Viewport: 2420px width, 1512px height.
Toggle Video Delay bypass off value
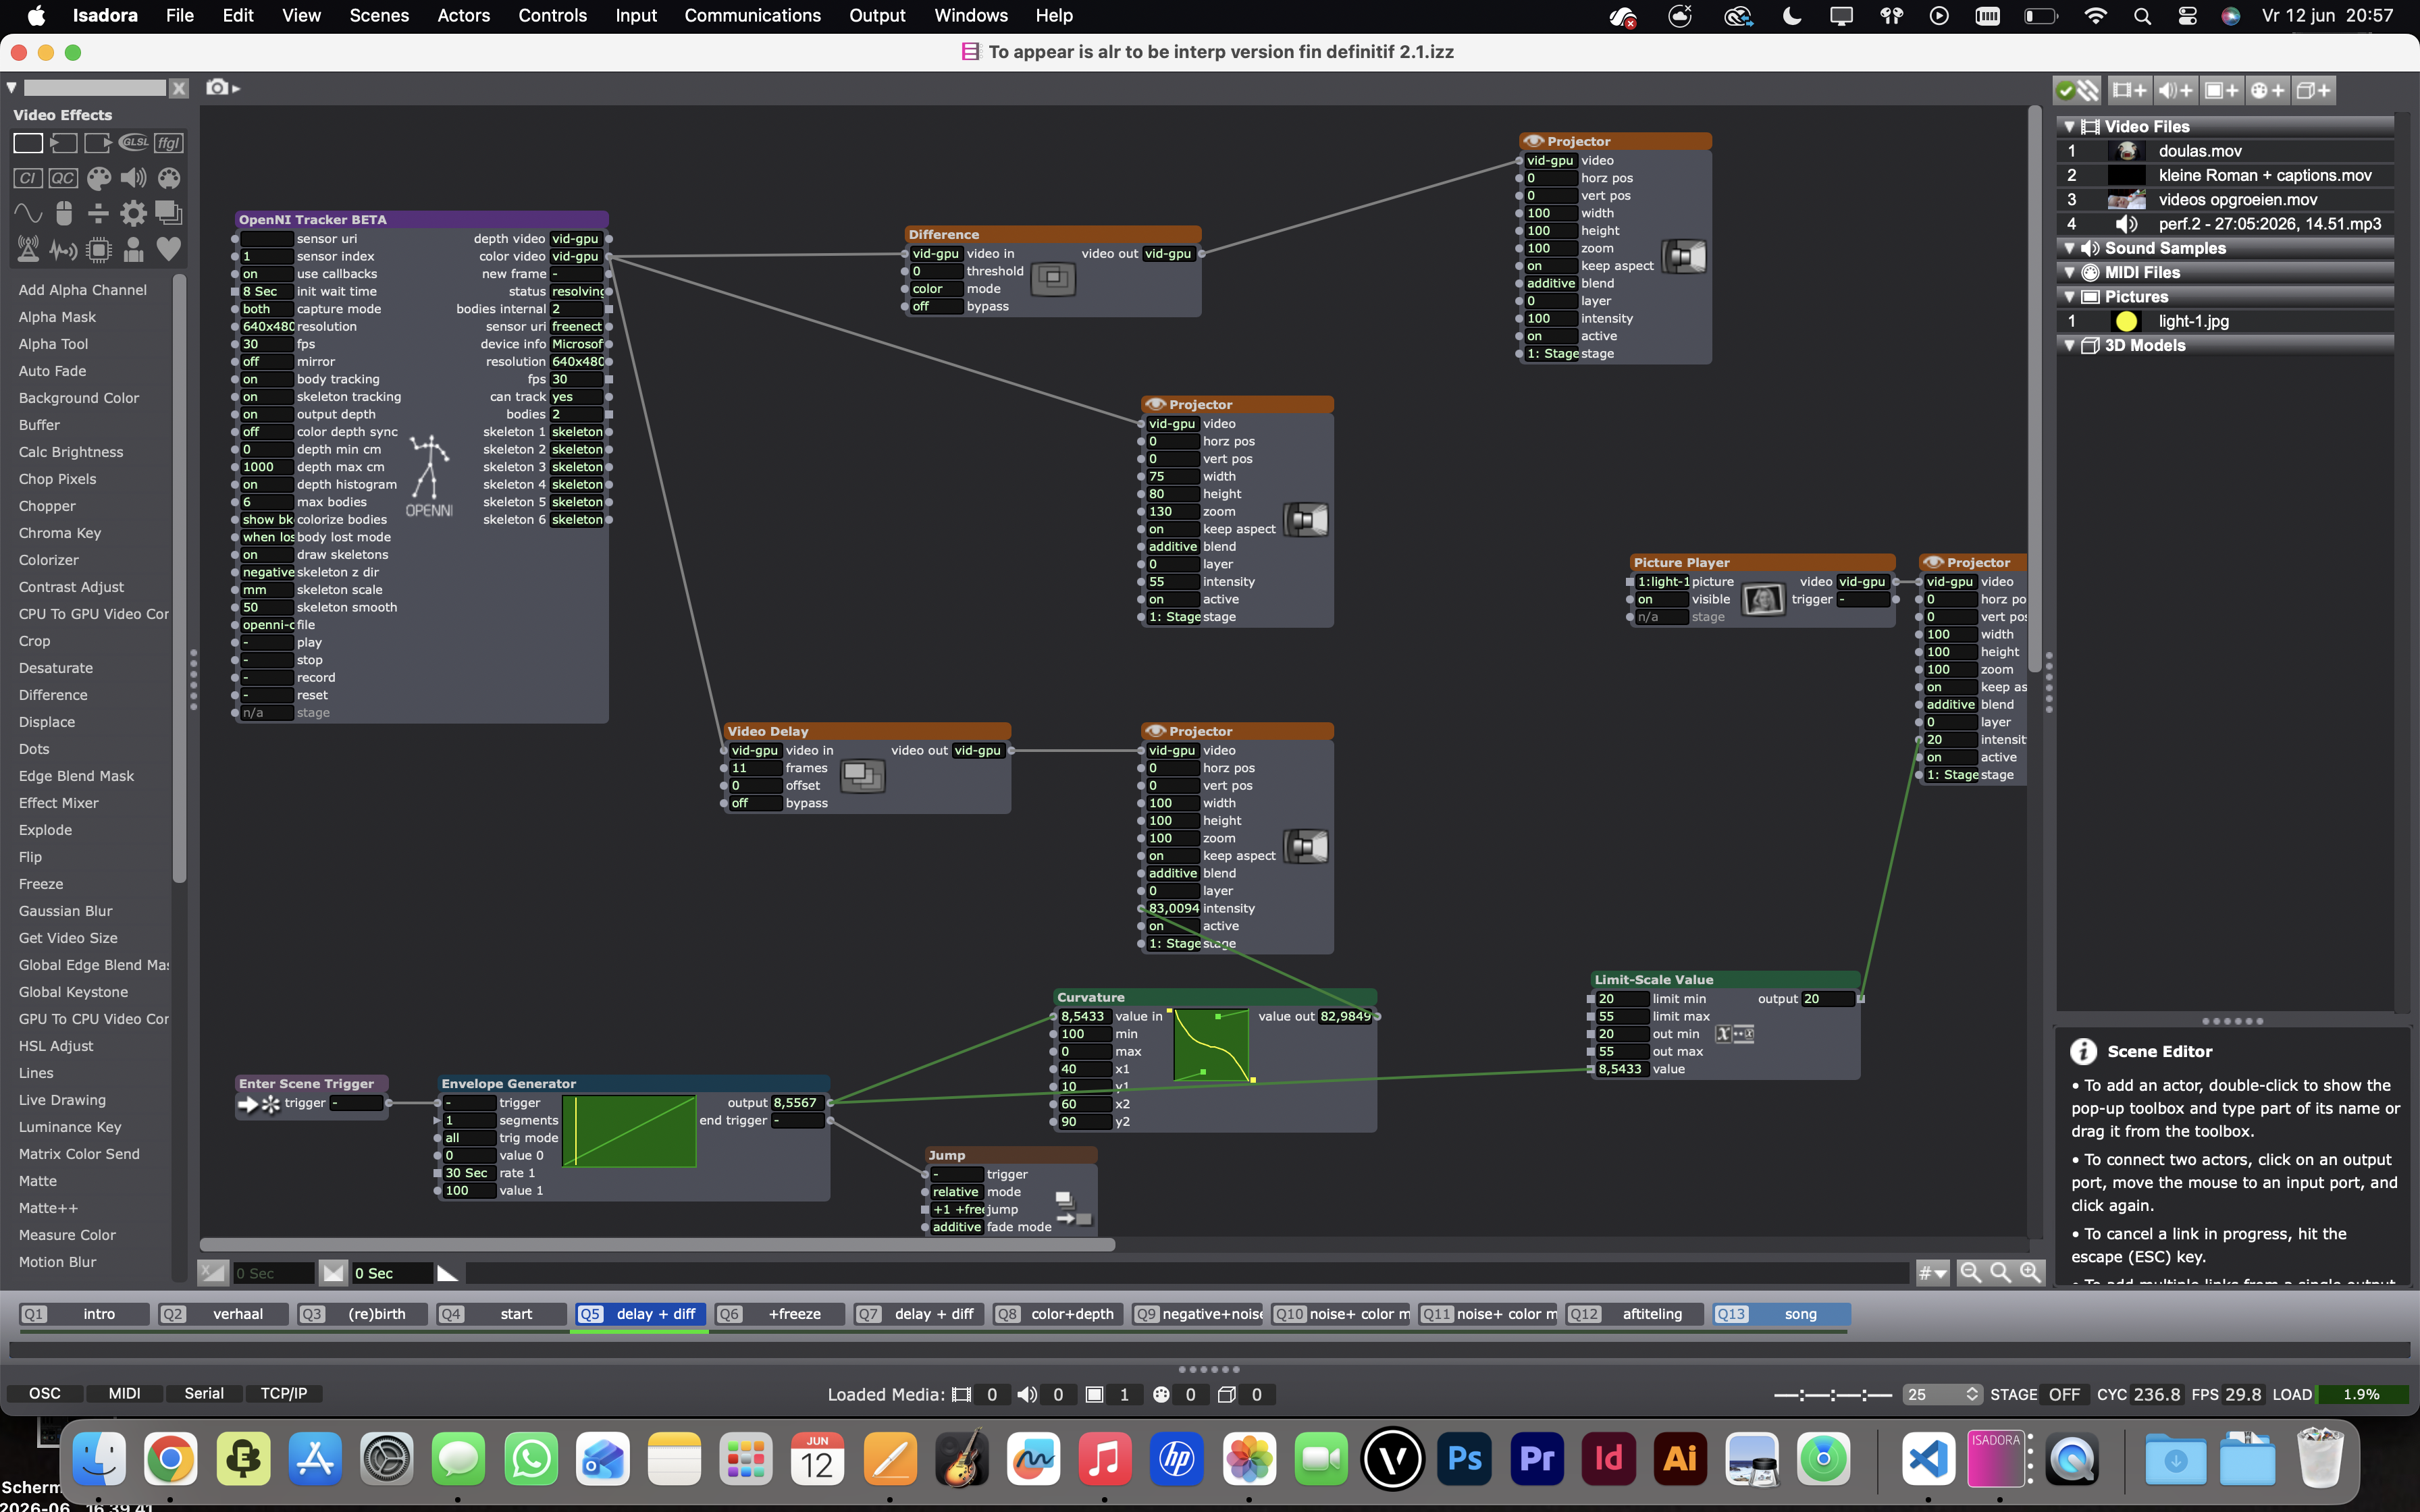click(x=755, y=803)
